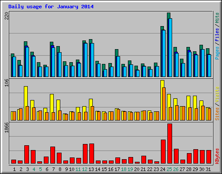Click day label "23" on the x-axis

pyautogui.click(x=156, y=169)
